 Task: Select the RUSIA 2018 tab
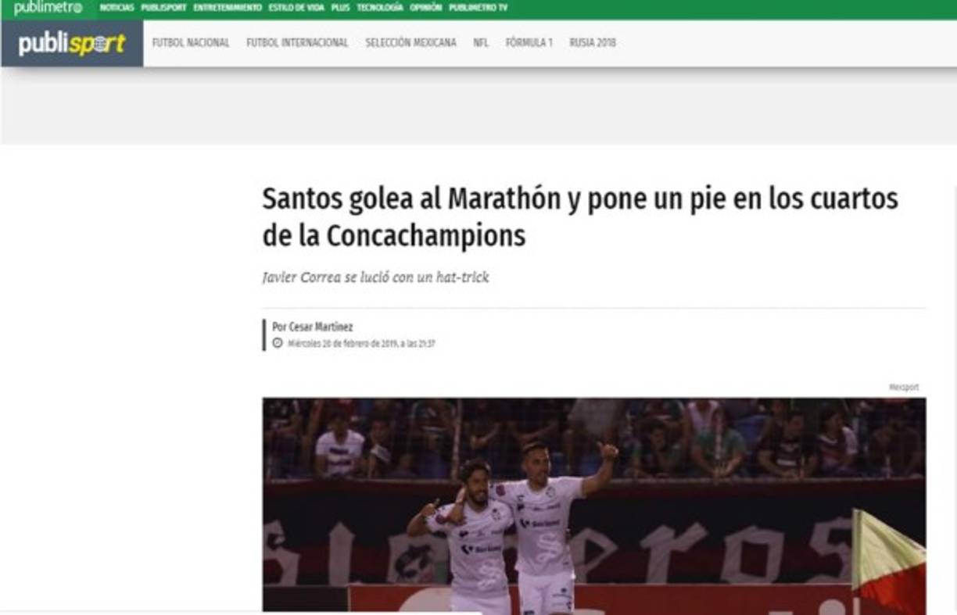coord(593,43)
